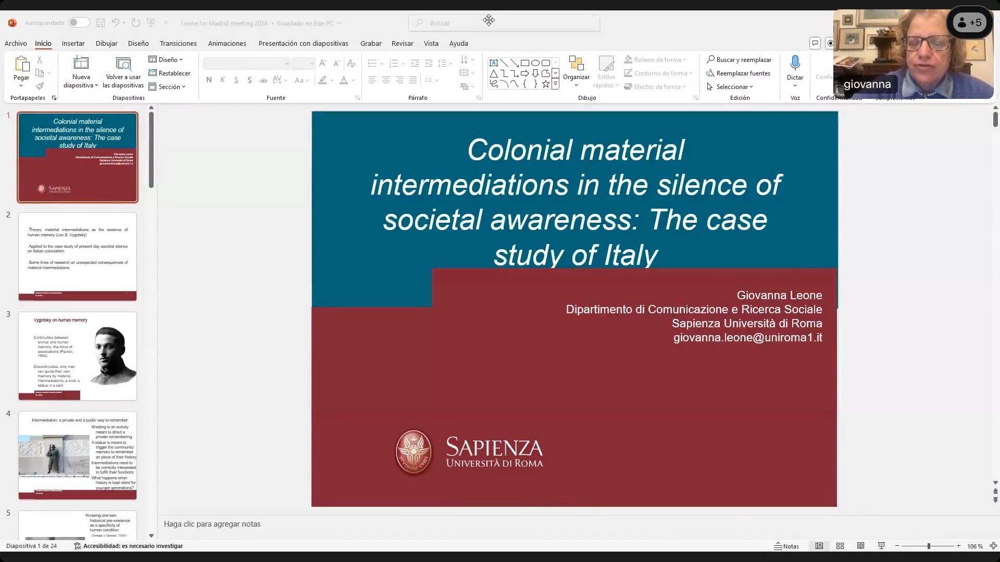Select slide 2 thumbnail
Image resolution: width=1000 pixels, height=562 pixels.
click(x=78, y=257)
